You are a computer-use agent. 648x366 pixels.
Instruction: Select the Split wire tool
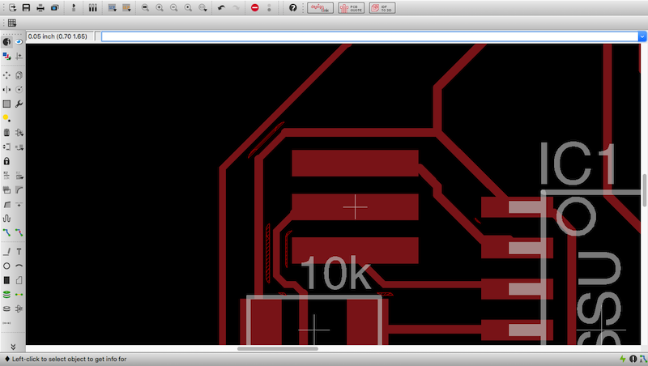(6, 205)
